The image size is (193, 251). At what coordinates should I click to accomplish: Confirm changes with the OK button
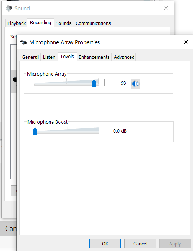(x=105, y=244)
